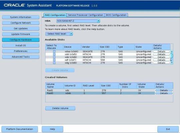View Details for Raid0 volume

[164, 93]
